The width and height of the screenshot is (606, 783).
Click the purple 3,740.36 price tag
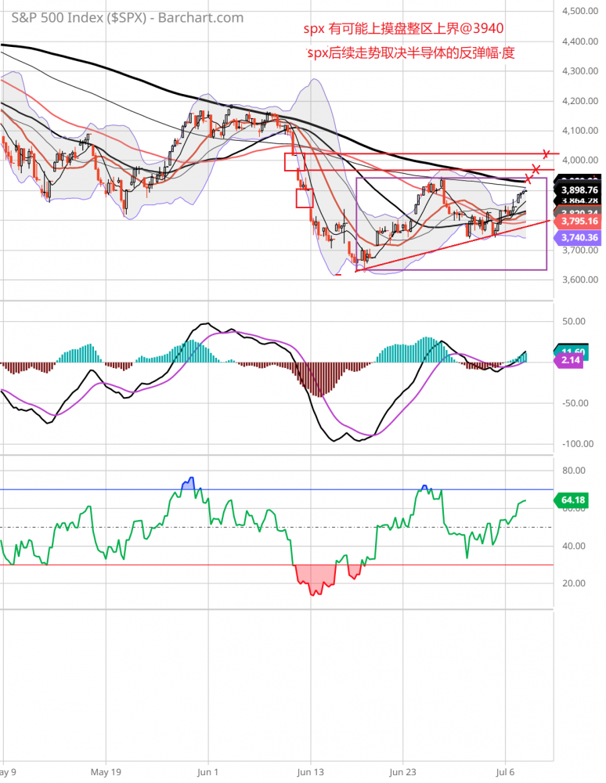(577, 237)
